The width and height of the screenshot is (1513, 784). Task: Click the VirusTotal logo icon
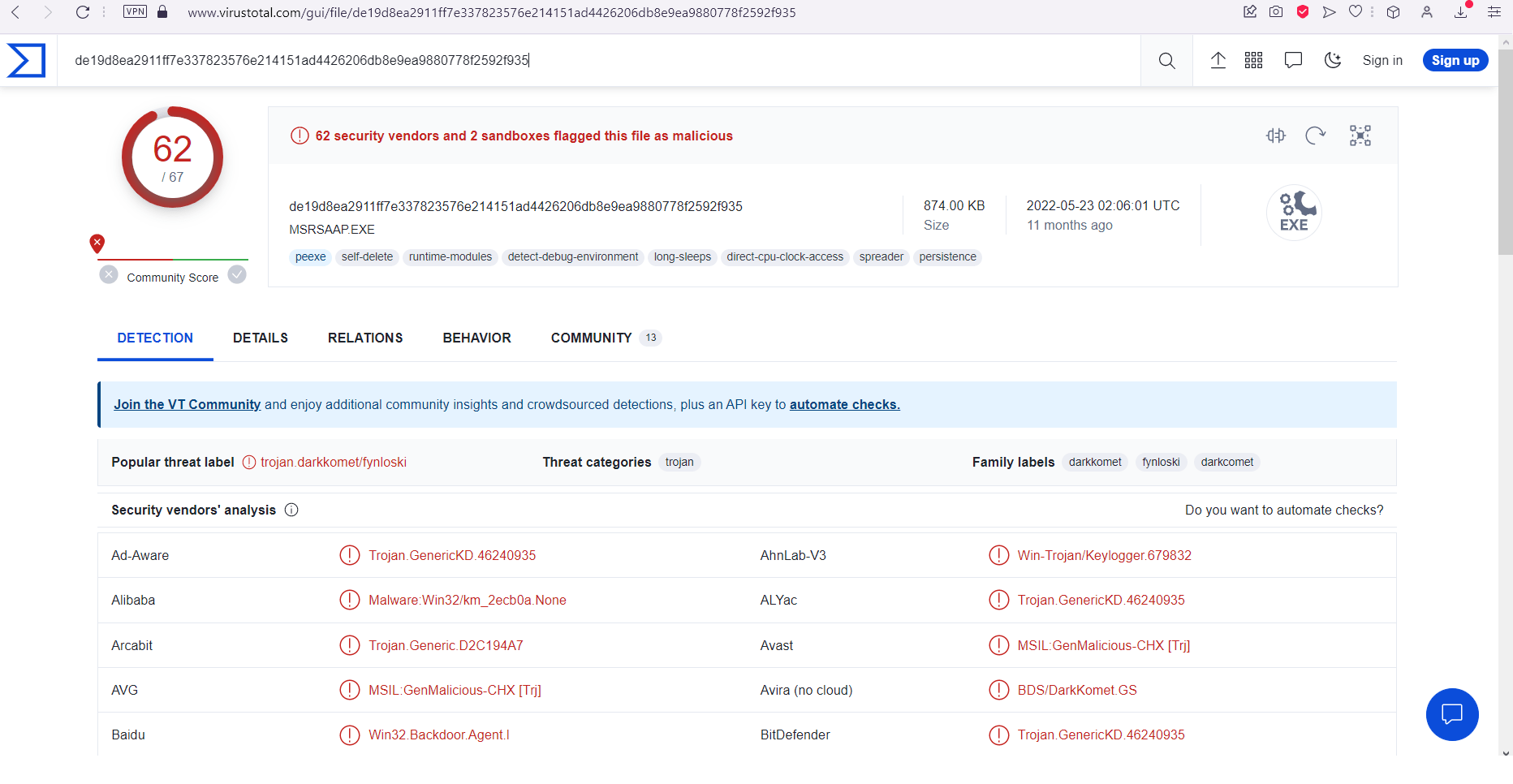click(26, 61)
